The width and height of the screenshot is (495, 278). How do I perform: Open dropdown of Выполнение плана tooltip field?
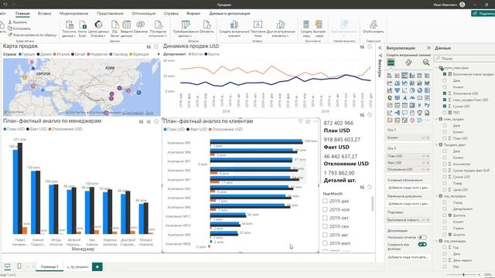coord(423,219)
